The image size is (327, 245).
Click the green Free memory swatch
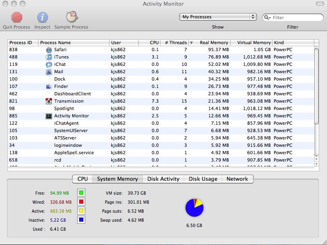coord(81,193)
